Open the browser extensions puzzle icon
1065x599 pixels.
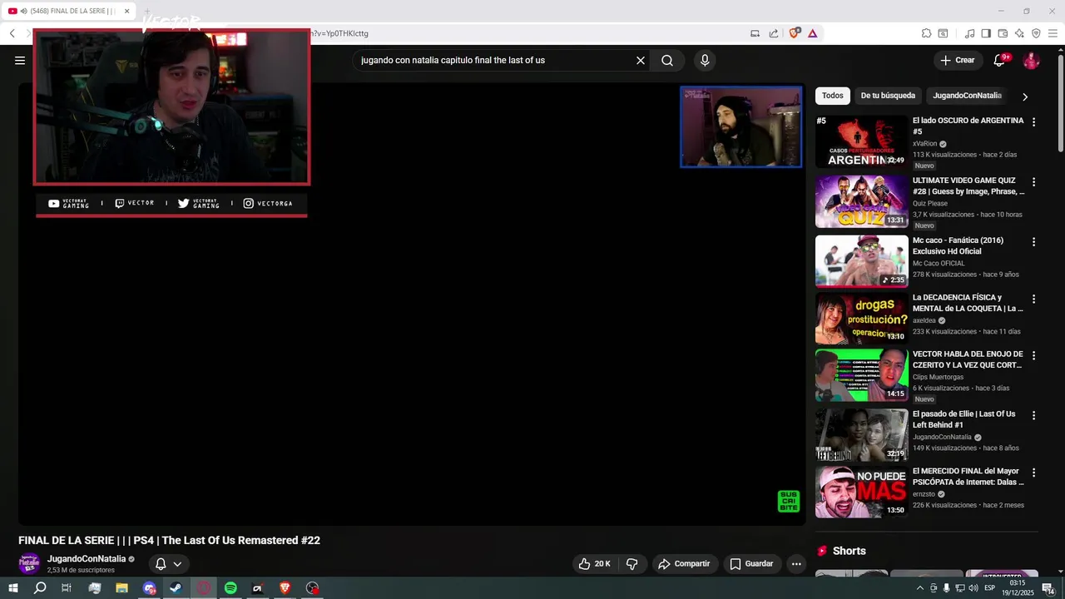[x=926, y=33]
